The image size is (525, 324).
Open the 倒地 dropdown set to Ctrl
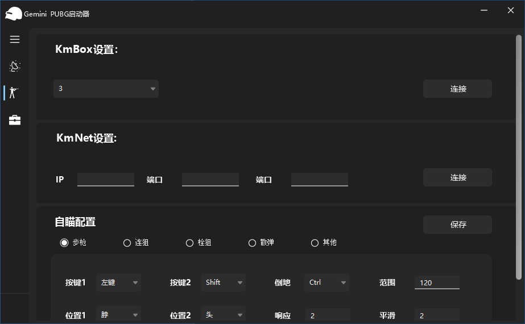point(326,283)
